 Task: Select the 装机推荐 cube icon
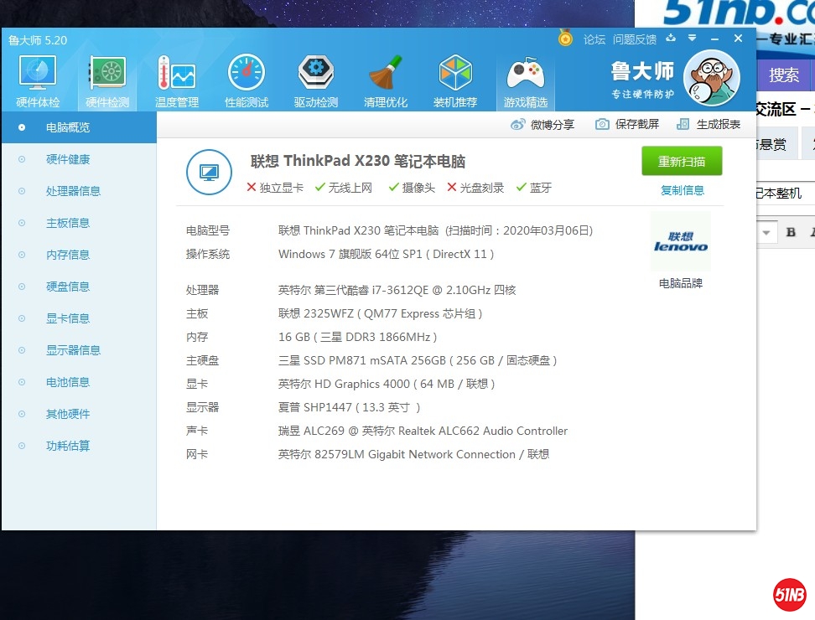point(455,81)
